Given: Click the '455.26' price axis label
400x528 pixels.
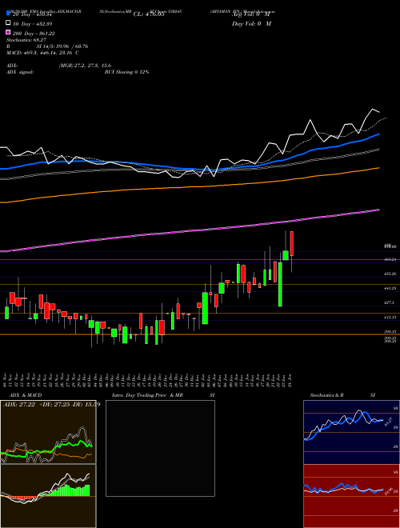Looking at the screenshot, I should coord(390,274).
